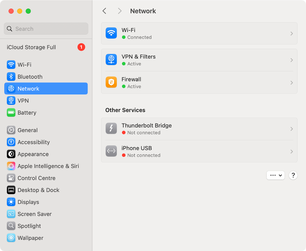
Task: Open iPhone USB connection settings
Action: [199, 151]
